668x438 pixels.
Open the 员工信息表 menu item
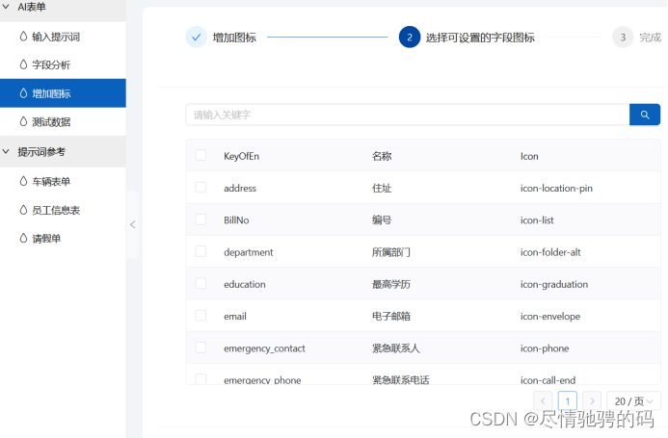click(63, 210)
